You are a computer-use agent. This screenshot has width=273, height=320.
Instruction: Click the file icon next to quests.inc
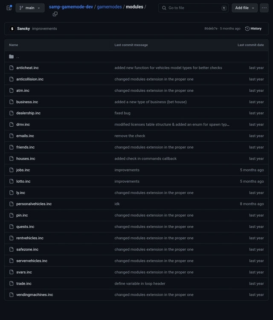click(x=12, y=227)
